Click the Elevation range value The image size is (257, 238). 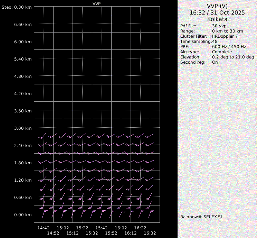click(233, 57)
